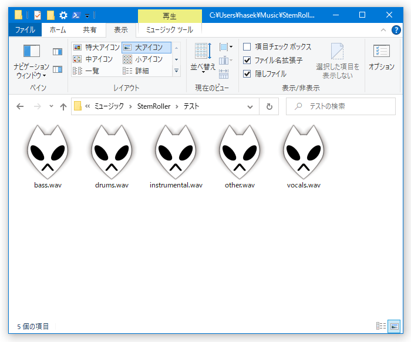
Task: Switch to ミュージック ツール tab
Action: tap(170, 30)
